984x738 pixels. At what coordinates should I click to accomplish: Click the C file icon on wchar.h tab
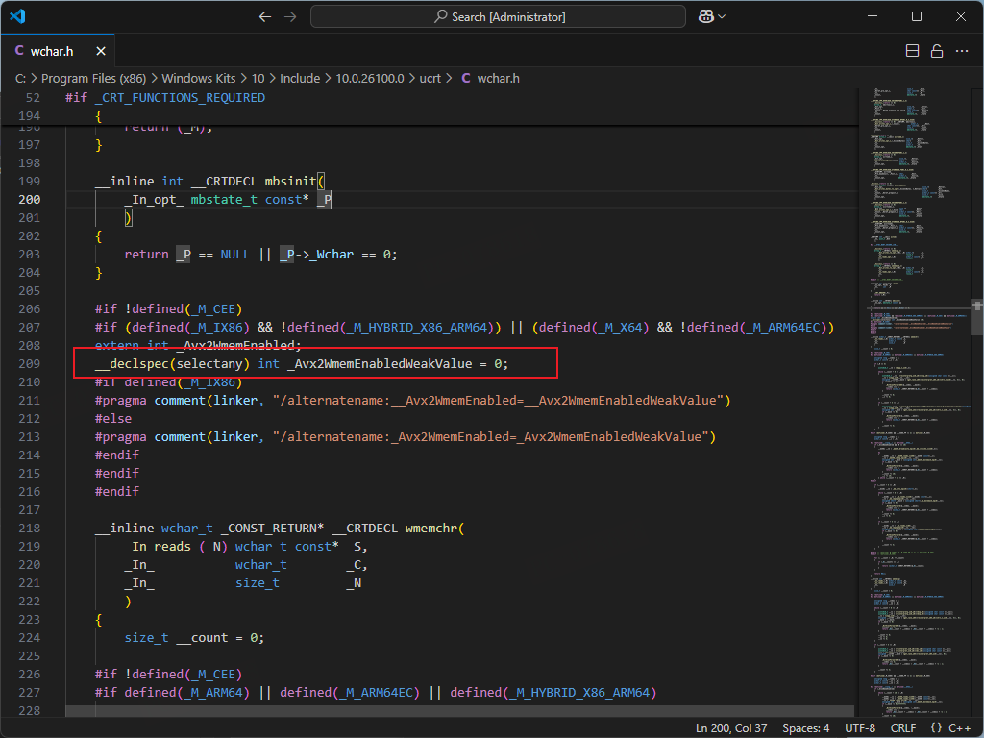[x=22, y=50]
